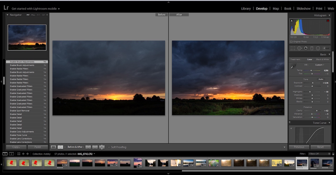
Task: Collapse the Navigator panel
Action: coord(8,15)
